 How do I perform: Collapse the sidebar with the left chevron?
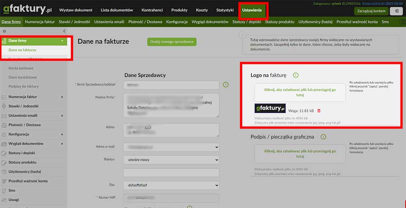click(64, 31)
